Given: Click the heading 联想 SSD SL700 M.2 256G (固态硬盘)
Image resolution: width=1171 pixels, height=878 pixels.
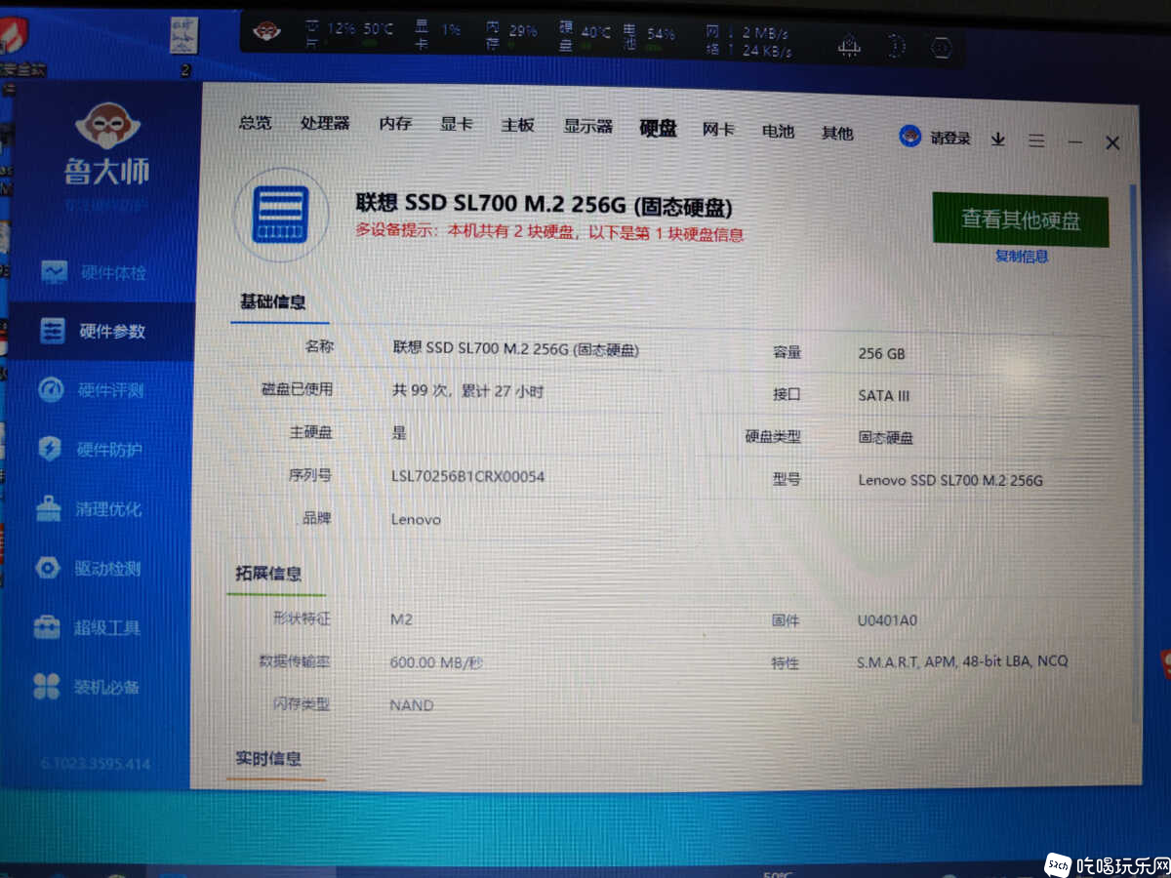Looking at the screenshot, I should click(x=544, y=206).
